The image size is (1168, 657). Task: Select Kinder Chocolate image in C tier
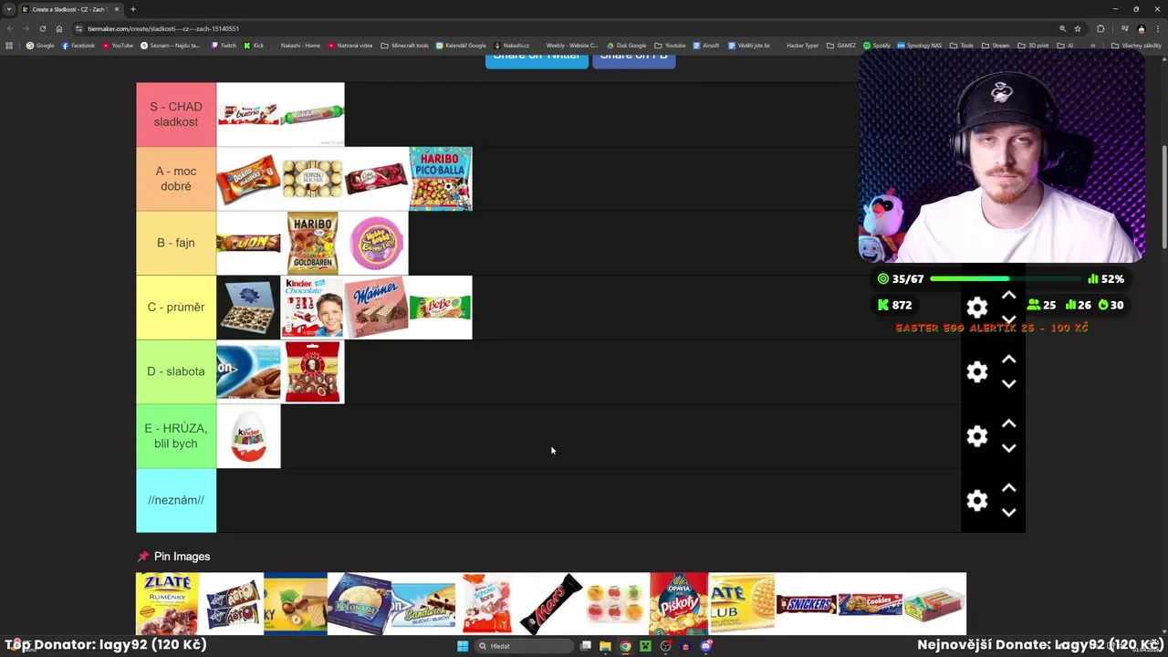(312, 308)
